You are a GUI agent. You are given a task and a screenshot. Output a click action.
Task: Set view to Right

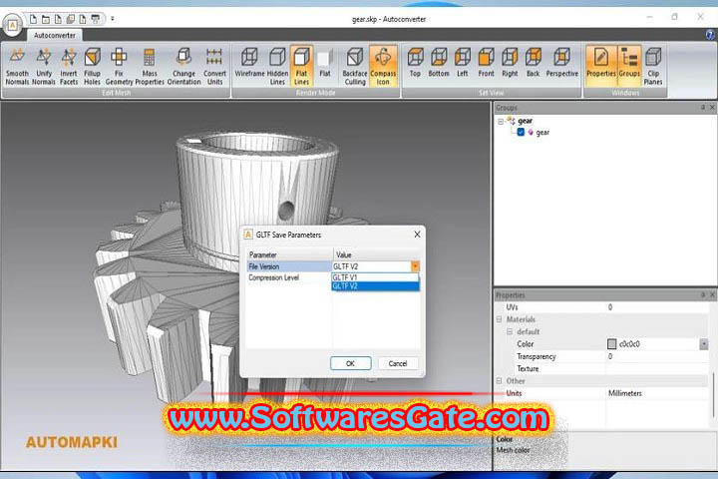(x=510, y=62)
